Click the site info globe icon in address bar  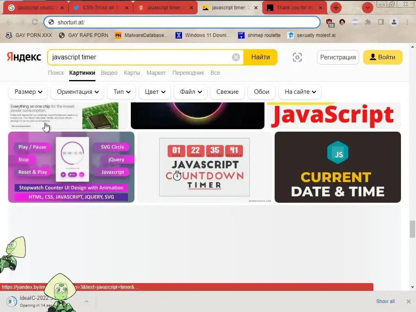tap(51, 22)
